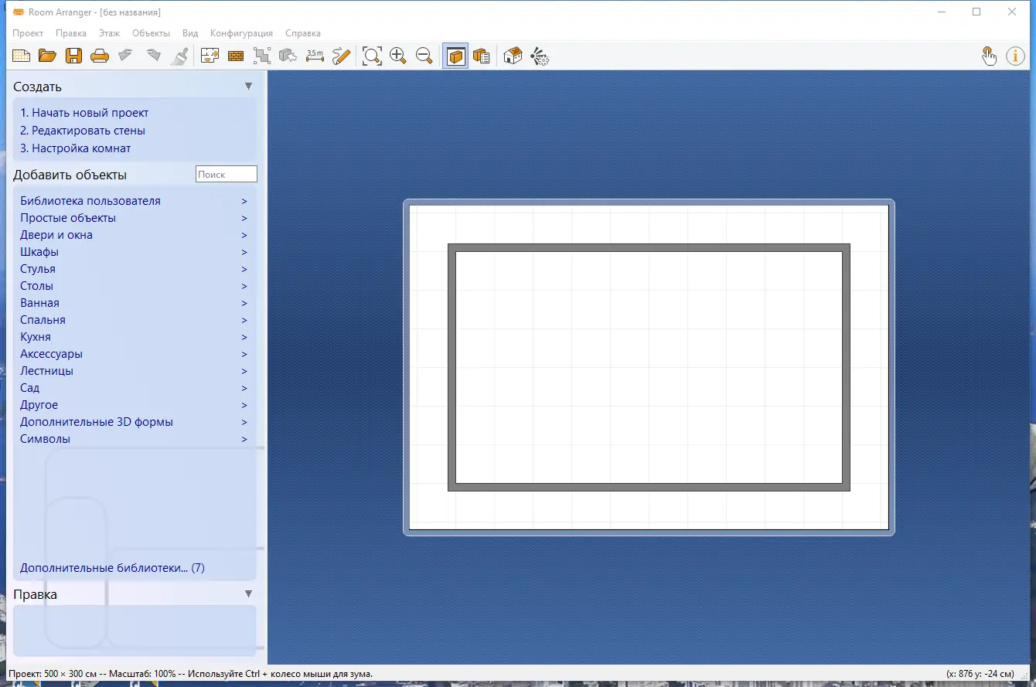Toggle the hand pan mode icon
The height and width of the screenshot is (687, 1036).
[989, 56]
